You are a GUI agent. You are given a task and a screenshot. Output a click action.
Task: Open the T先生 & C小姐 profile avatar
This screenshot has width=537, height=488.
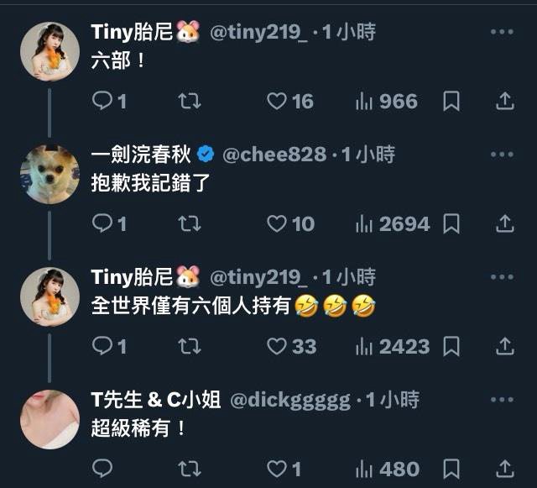pyautogui.click(x=50, y=419)
